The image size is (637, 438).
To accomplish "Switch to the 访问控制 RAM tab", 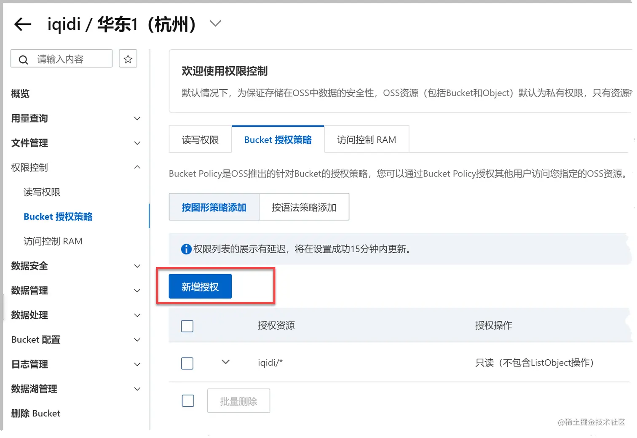I will pyautogui.click(x=367, y=139).
